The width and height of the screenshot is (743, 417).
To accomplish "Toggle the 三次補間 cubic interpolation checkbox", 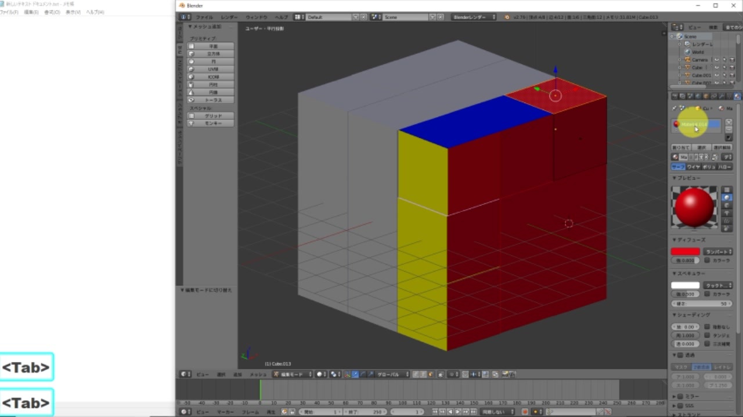I will 707,344.
